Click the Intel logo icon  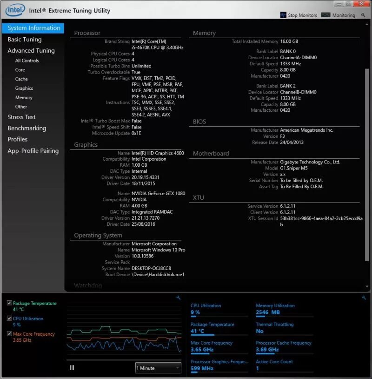(15, 10)
